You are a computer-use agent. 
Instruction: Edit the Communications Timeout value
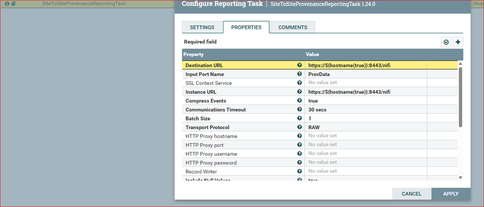(x=366, y=110)
